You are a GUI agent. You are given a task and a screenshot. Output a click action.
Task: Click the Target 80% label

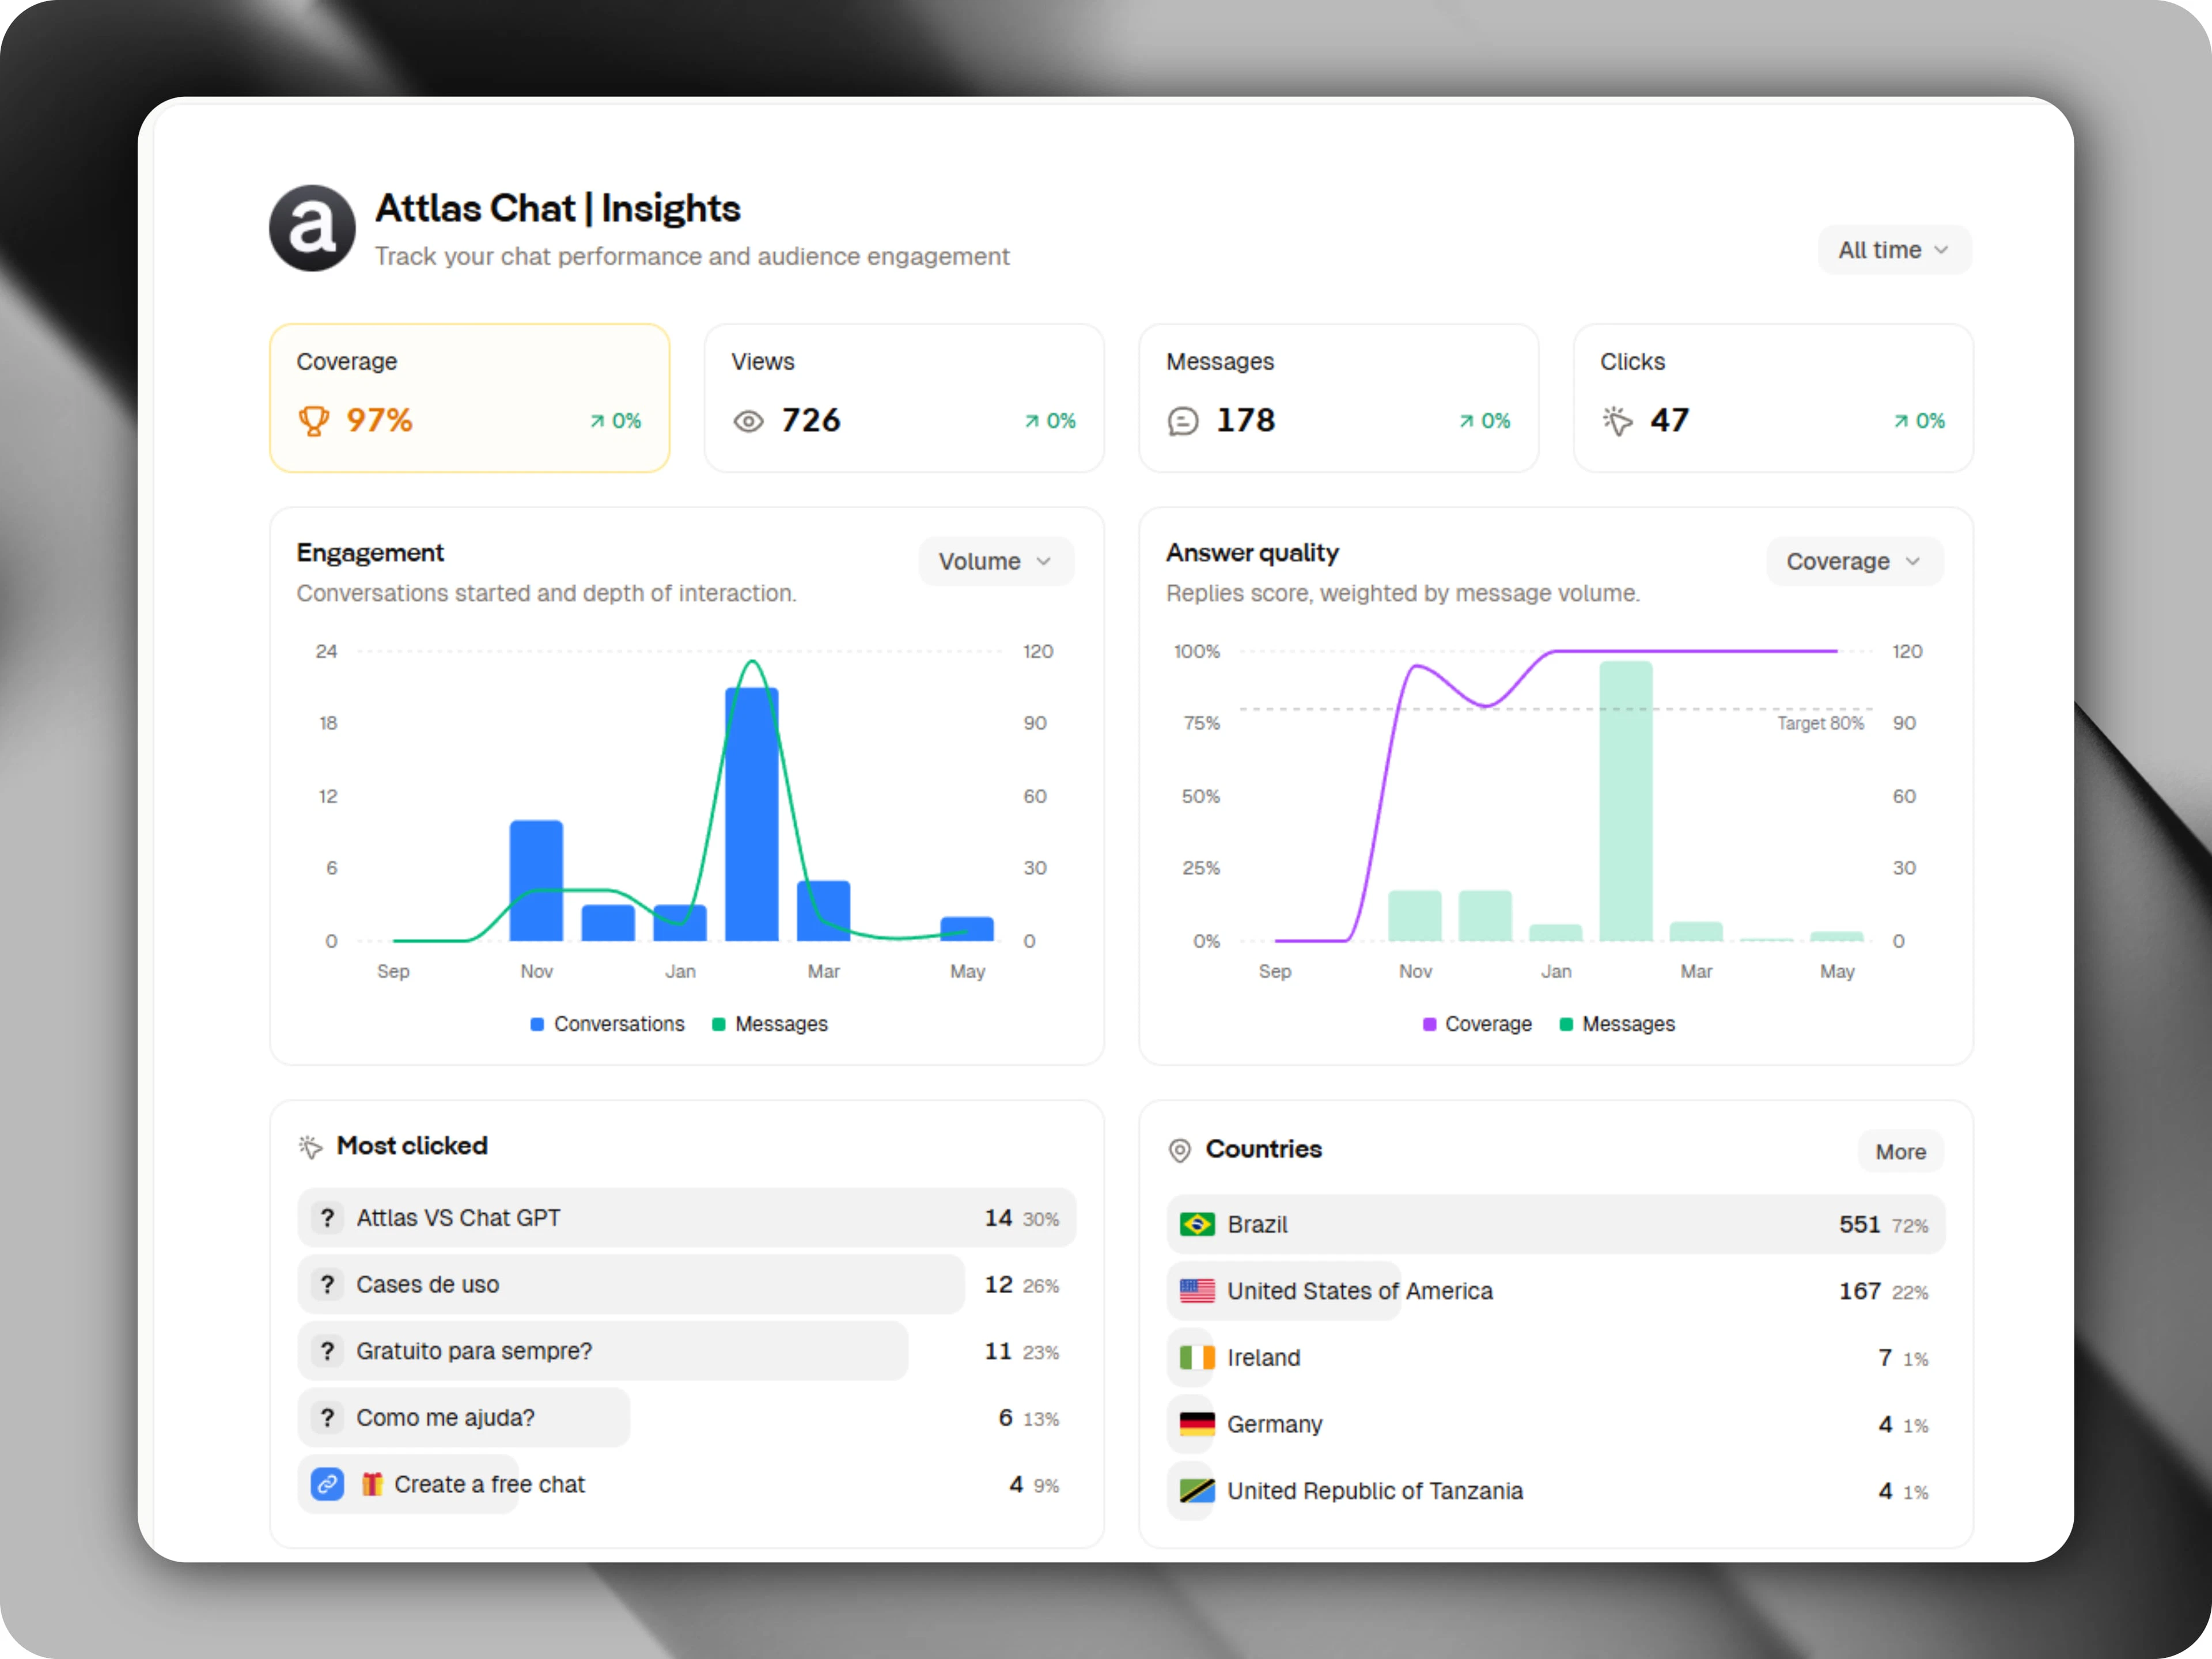pos(1820,723)
